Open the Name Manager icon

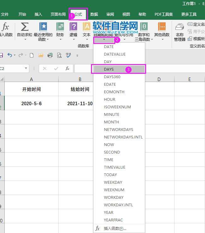coord(180,27)
